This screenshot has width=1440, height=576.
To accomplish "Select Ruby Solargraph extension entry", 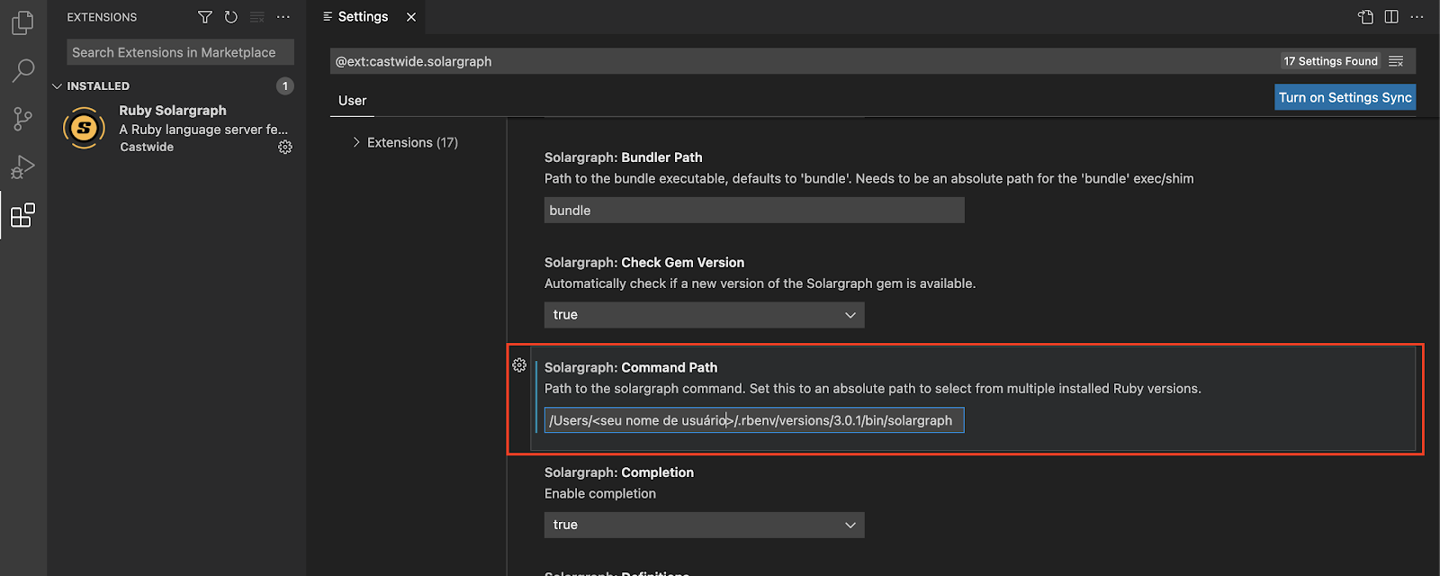I will tap(176, 128).
